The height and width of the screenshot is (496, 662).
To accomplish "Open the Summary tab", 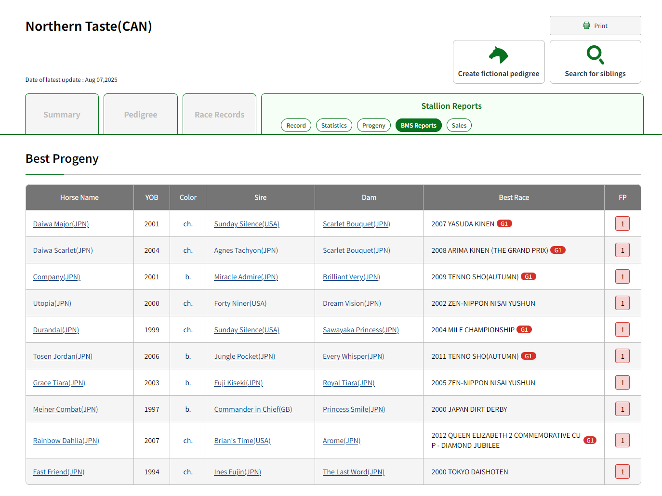I will 62,114.
